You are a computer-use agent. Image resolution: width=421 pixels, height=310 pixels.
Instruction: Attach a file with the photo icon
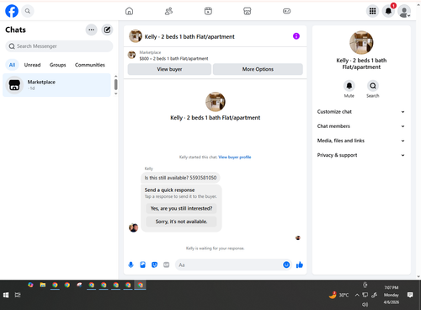(142, 265)
